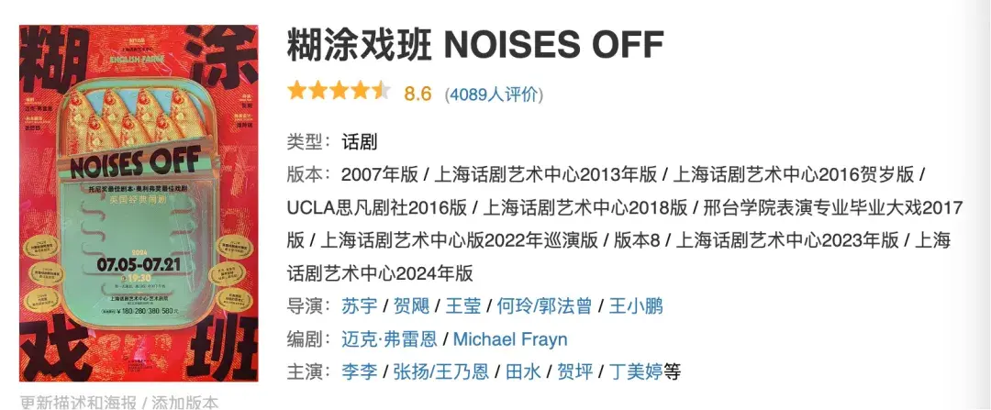Open director 贺飓 link
This screenshot has width=991, height=410.
click(x=412, y=305)
